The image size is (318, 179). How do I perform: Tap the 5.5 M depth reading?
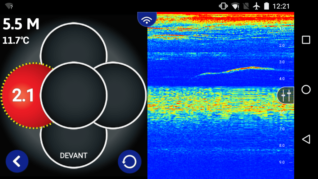(x=21, y=24)
